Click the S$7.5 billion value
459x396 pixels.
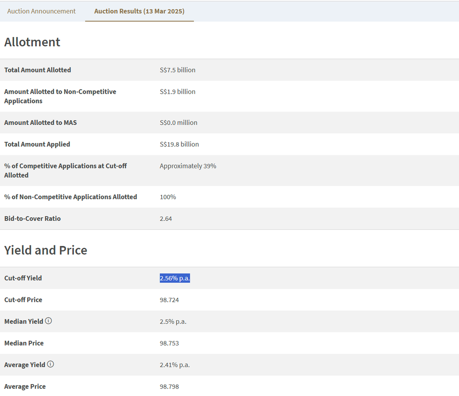coord(177,70)
